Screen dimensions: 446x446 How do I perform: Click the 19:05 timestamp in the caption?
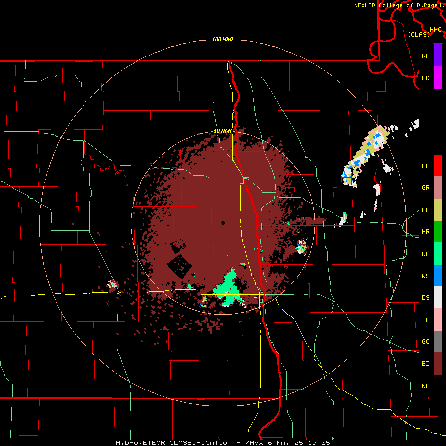click(x=320, y=443)
